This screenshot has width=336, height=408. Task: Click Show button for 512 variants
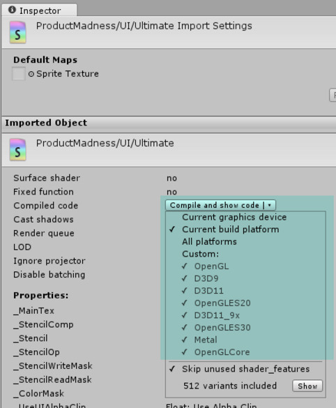coord(307,386)
